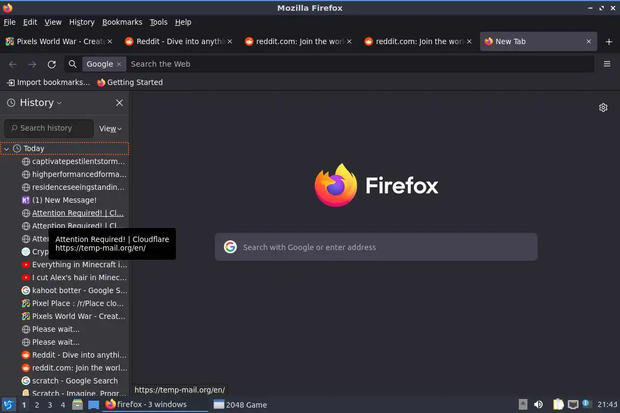Screen dimensions: 620x413
Task: Focus the Search history field
Action: [49, 128]
